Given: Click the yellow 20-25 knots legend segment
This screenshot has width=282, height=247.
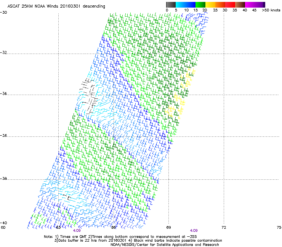Looking at the screenshot, I should tap(210, 5).
